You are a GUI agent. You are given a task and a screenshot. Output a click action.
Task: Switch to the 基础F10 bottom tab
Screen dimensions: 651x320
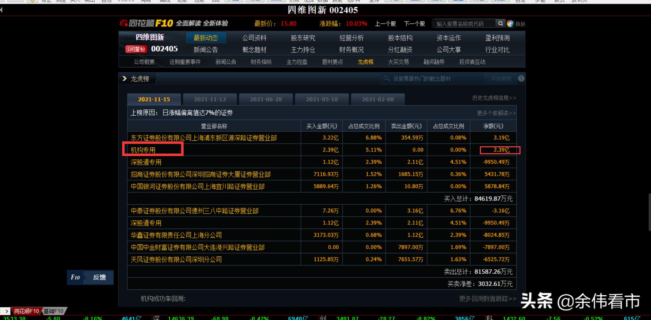pyautogui.click(x=53, y=311)
